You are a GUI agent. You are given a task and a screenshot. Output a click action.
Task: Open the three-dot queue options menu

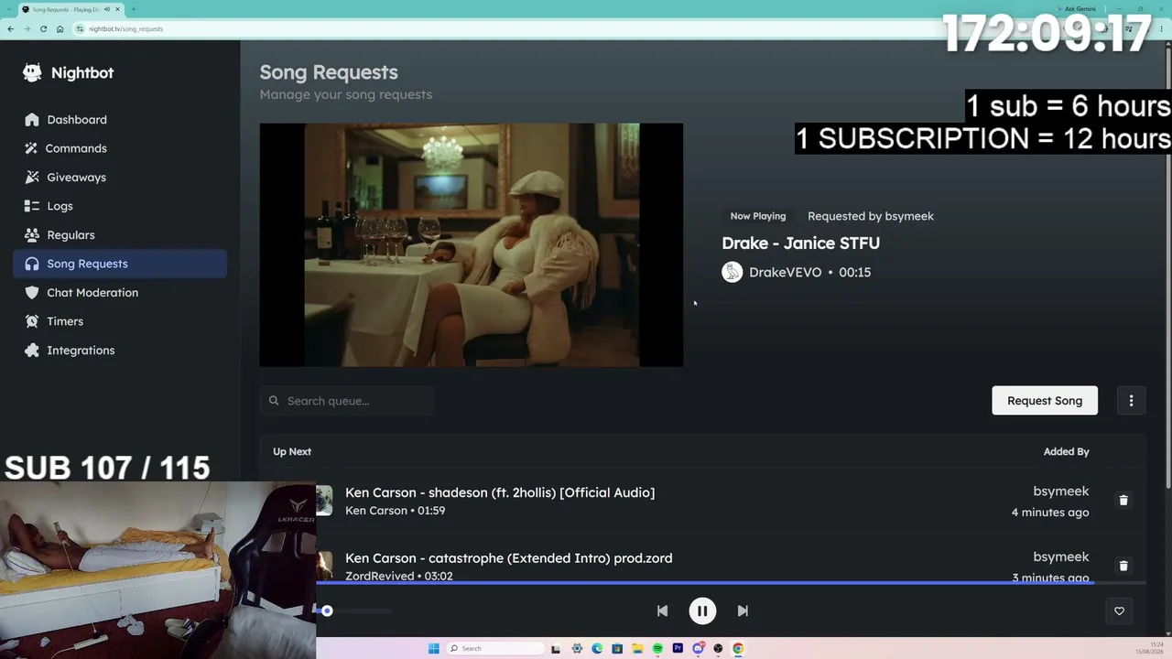[x=1131, y=401]
